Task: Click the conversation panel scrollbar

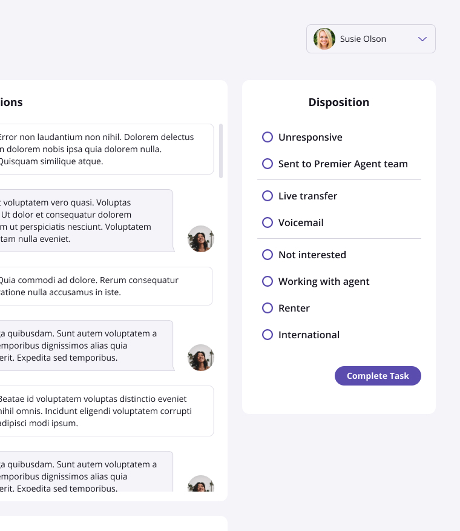Action: click(x=221, y=151)
